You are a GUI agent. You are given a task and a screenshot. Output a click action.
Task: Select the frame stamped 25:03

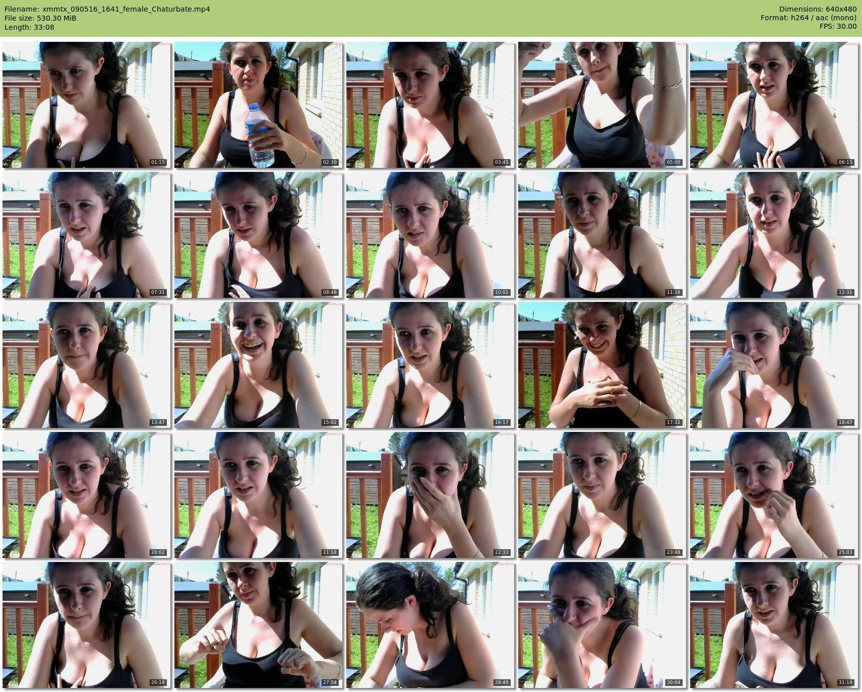[774, 495]
